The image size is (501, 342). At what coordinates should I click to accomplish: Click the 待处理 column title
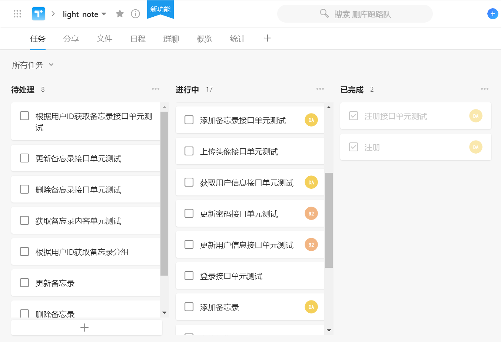tap(23, 89)
